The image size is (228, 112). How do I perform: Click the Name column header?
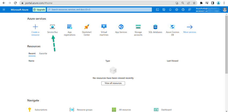pyautogui.click(x=31, y=61)
